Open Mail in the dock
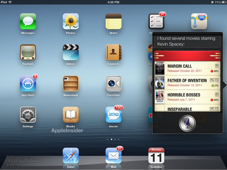The width and height of the screenshot is (227, 170). (113, 156)
